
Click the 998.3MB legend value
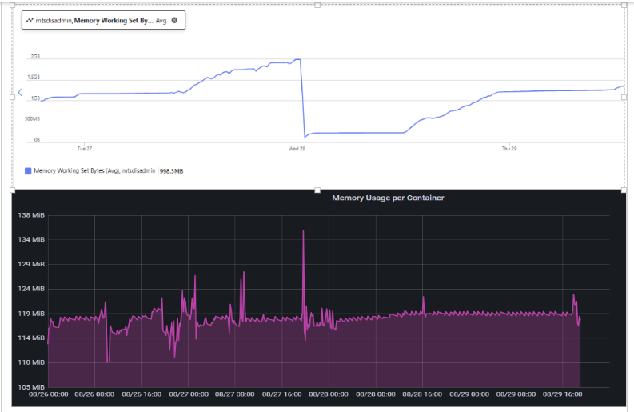point(171,171)
